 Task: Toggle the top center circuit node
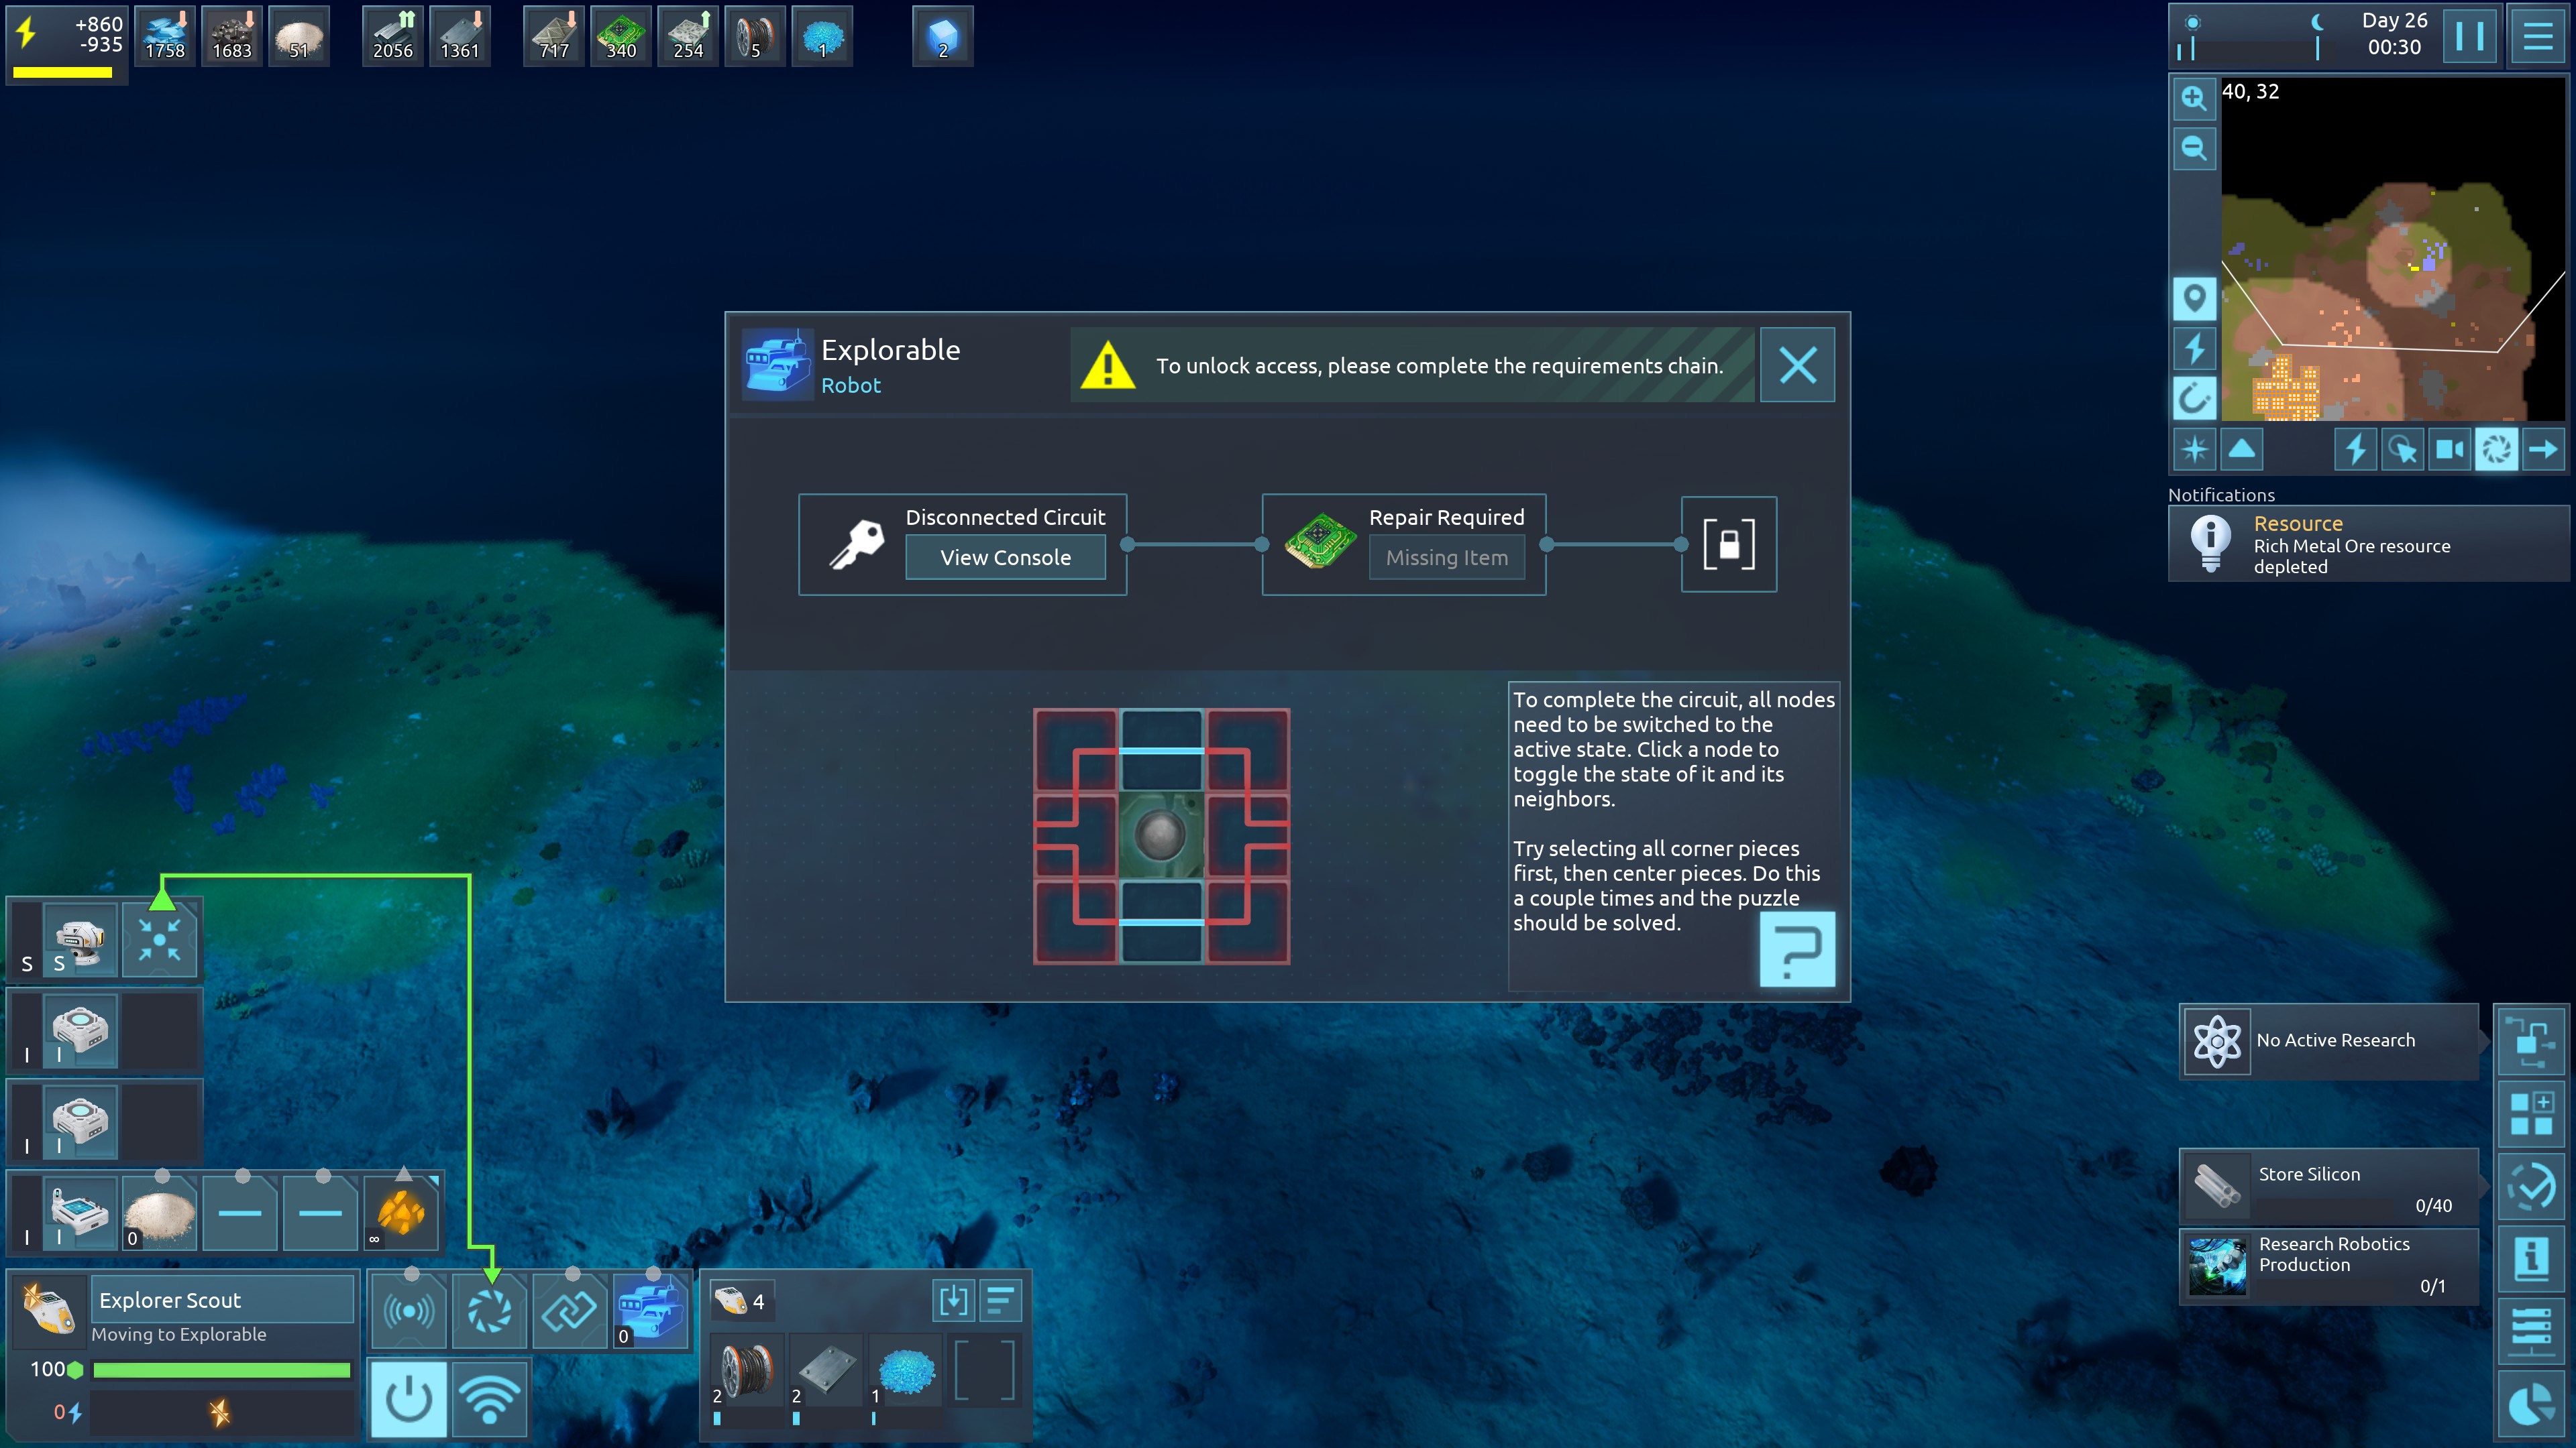tap(1161, 751)
